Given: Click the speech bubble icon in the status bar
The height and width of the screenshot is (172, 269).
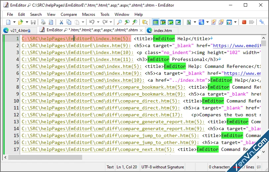Looking at the screenshot, I should pos(259,167).
